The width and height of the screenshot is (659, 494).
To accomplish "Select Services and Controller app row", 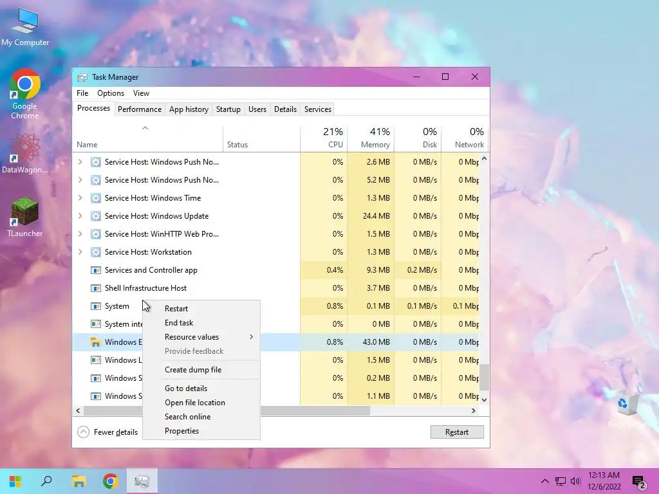I will point(275,270).
